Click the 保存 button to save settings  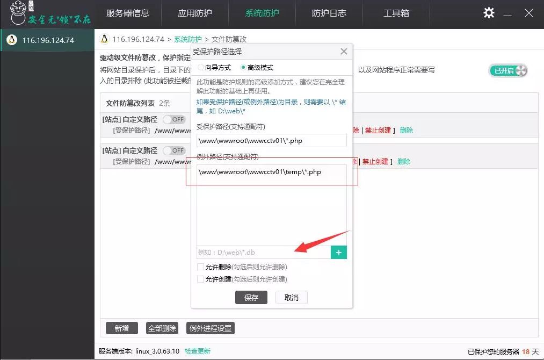point(251,297)
